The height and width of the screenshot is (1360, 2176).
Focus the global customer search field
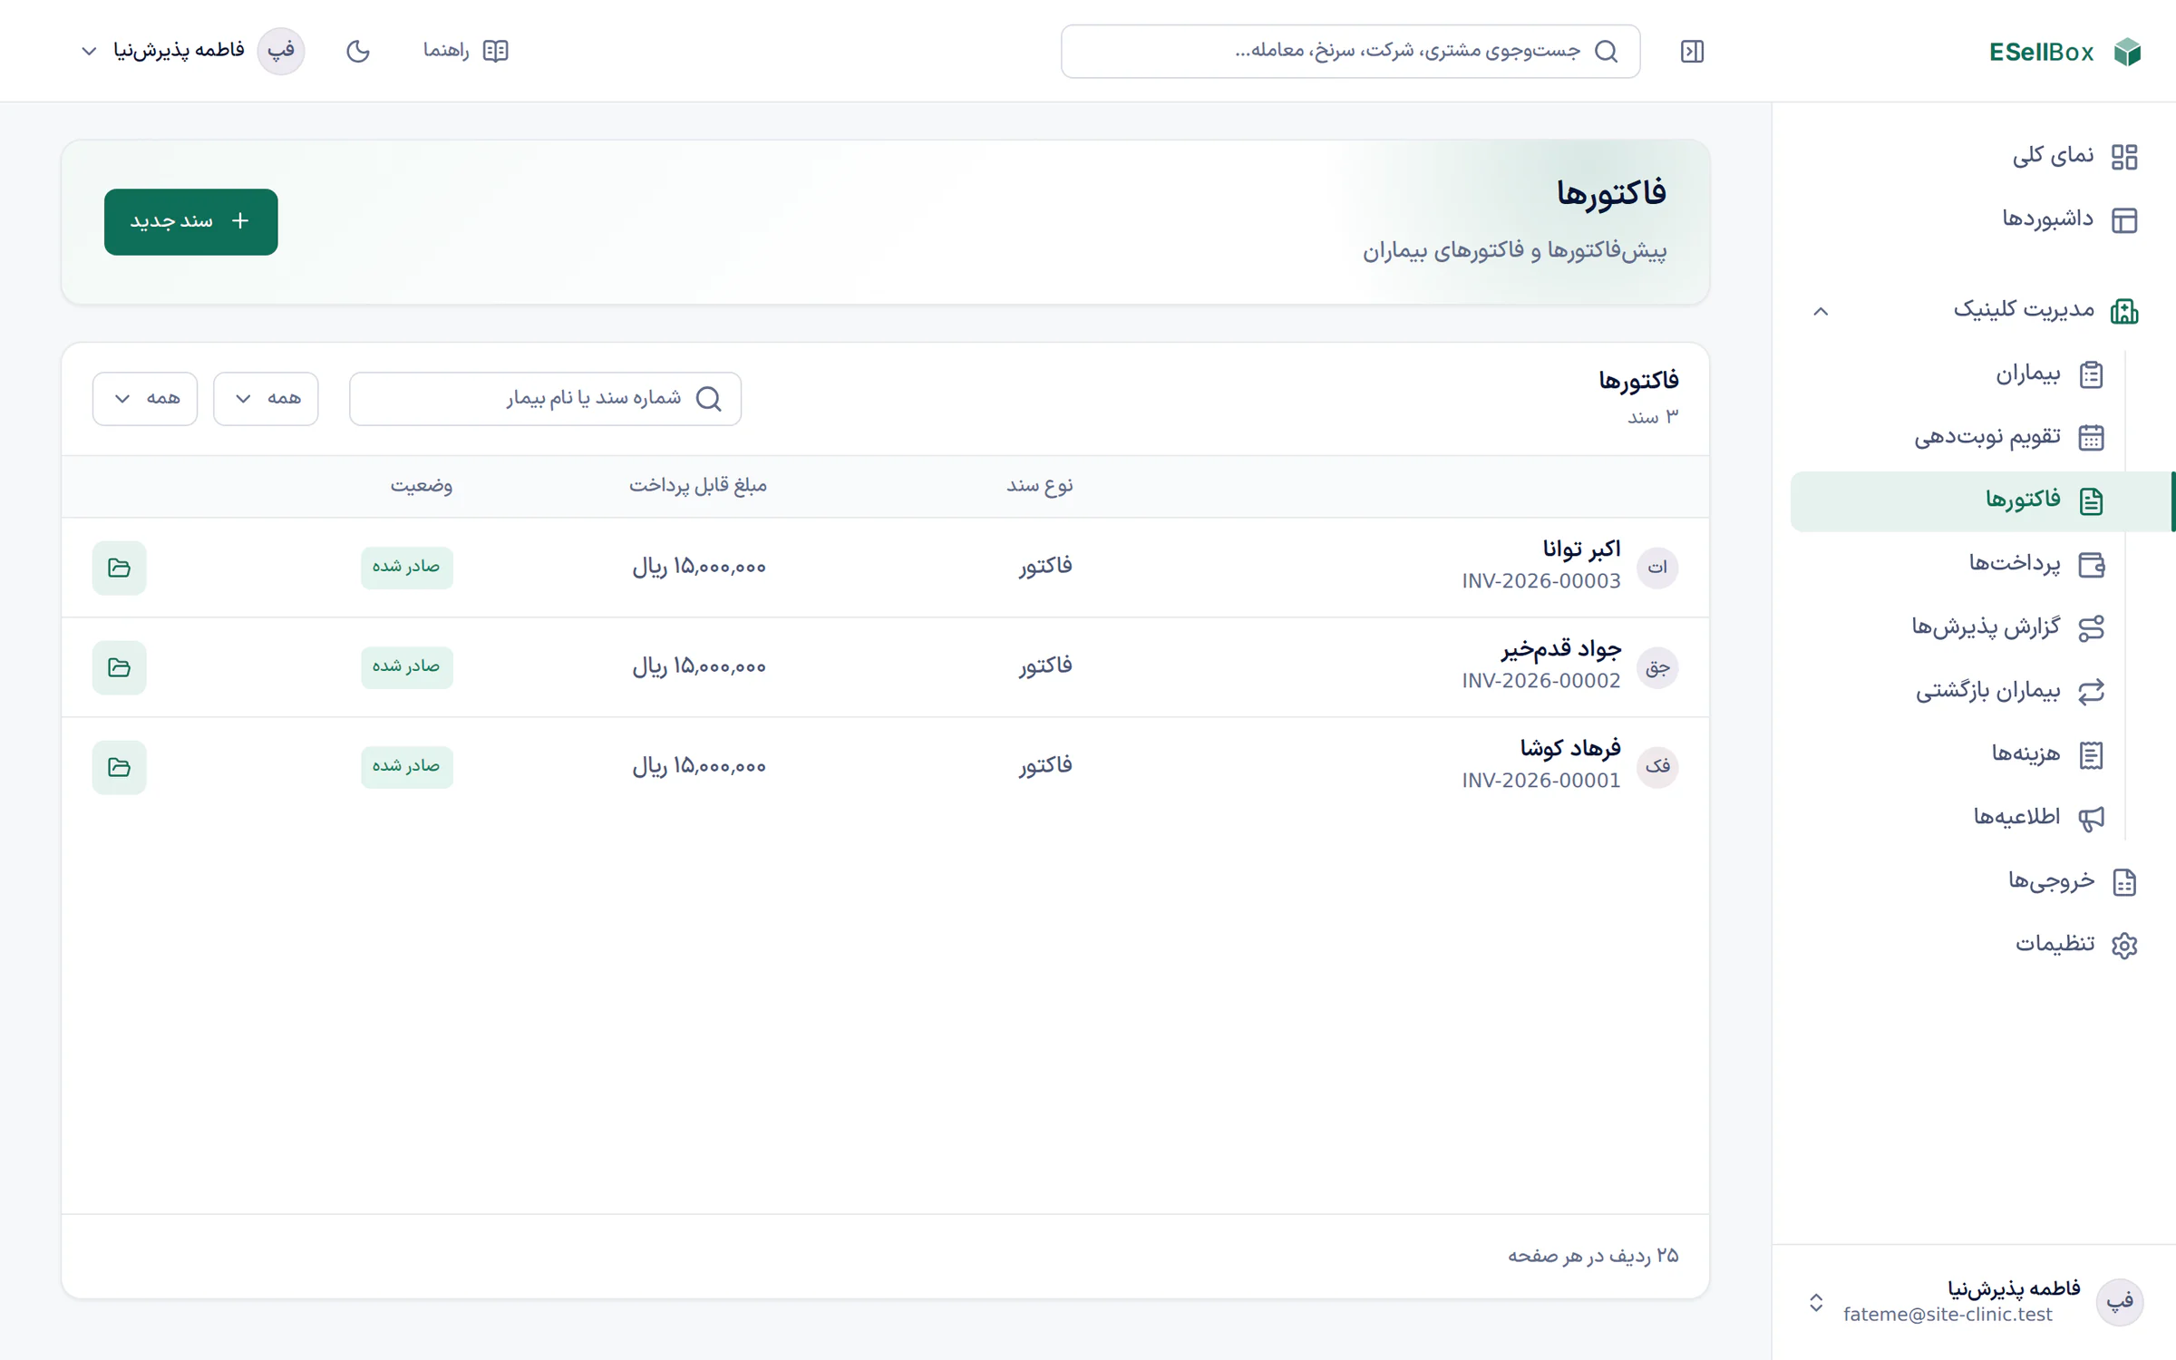click(1350, 52)
